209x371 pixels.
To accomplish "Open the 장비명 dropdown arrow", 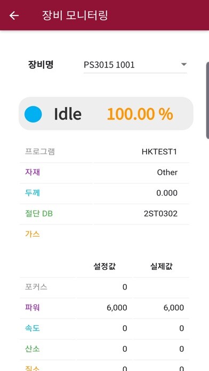I will click(183, 64).
